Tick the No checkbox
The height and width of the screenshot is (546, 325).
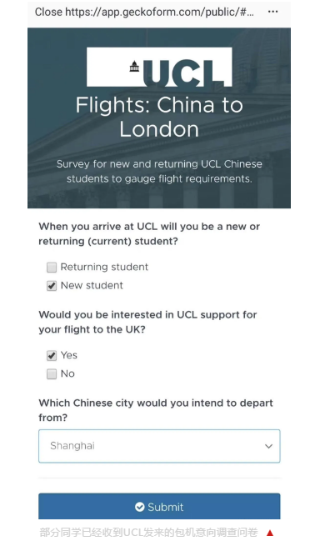[x=52, y=374]
